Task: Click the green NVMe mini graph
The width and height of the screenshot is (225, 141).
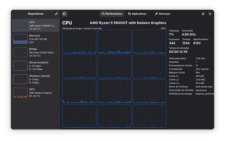Action: tap(20, 52)
